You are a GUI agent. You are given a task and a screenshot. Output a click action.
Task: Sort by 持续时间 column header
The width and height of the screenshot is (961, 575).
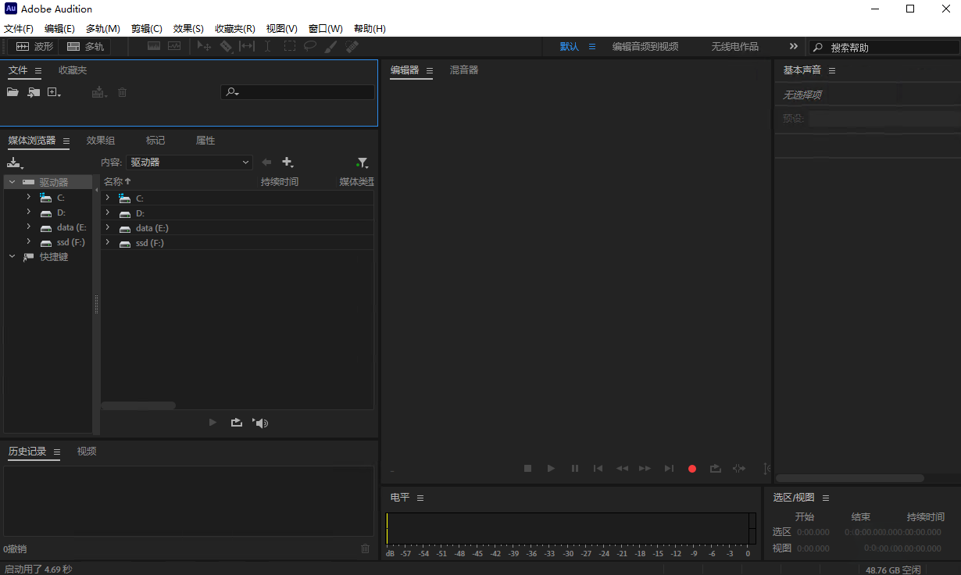coord(280,181)
